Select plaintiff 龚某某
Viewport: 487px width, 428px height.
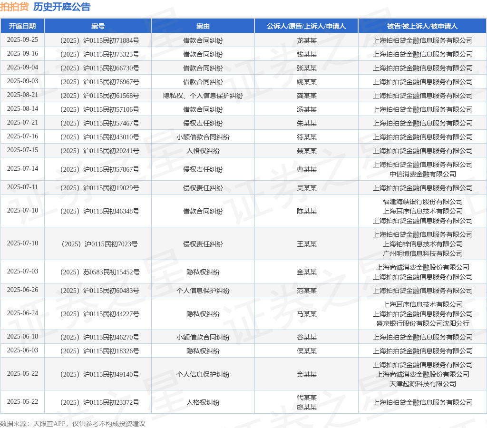pos(307,96)
